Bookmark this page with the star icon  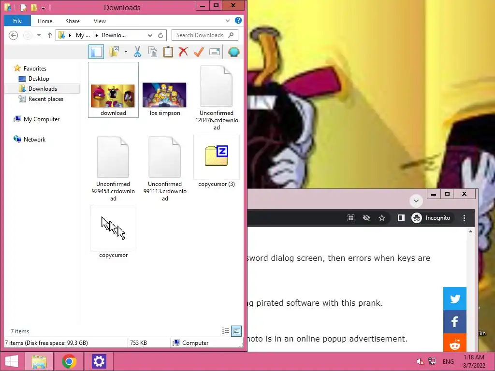382,218
